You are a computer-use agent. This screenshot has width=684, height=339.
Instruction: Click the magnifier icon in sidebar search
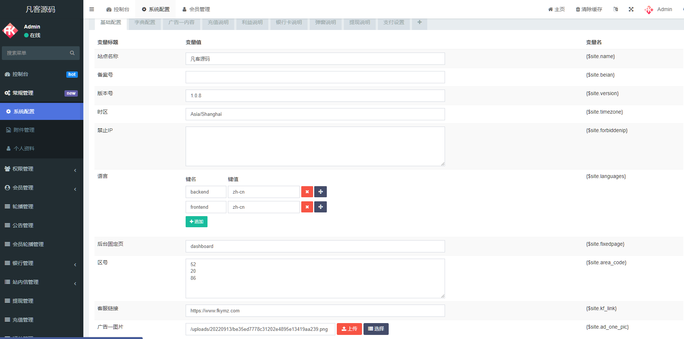[x=72, y=53]
